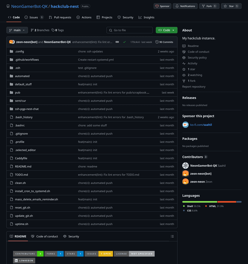Click the TODO.md file icon
The height and width of the screenshot is (264, 248).
[11, 175]
